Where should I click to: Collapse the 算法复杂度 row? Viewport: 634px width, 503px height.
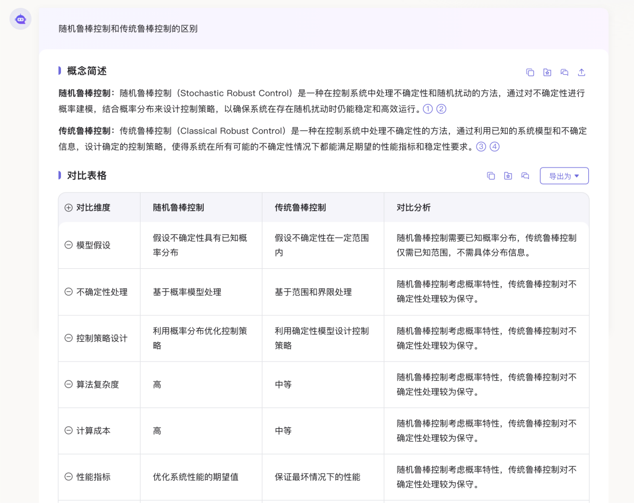(68, 384)
